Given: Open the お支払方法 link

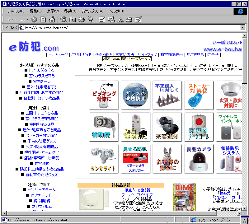Looking at the screenshot, I should click(x=125, y=55).
